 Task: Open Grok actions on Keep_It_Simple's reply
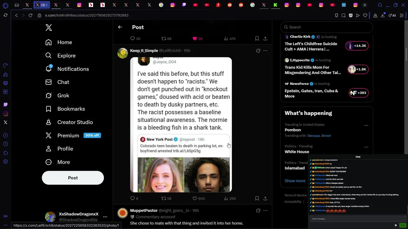[x=258, y=51]
